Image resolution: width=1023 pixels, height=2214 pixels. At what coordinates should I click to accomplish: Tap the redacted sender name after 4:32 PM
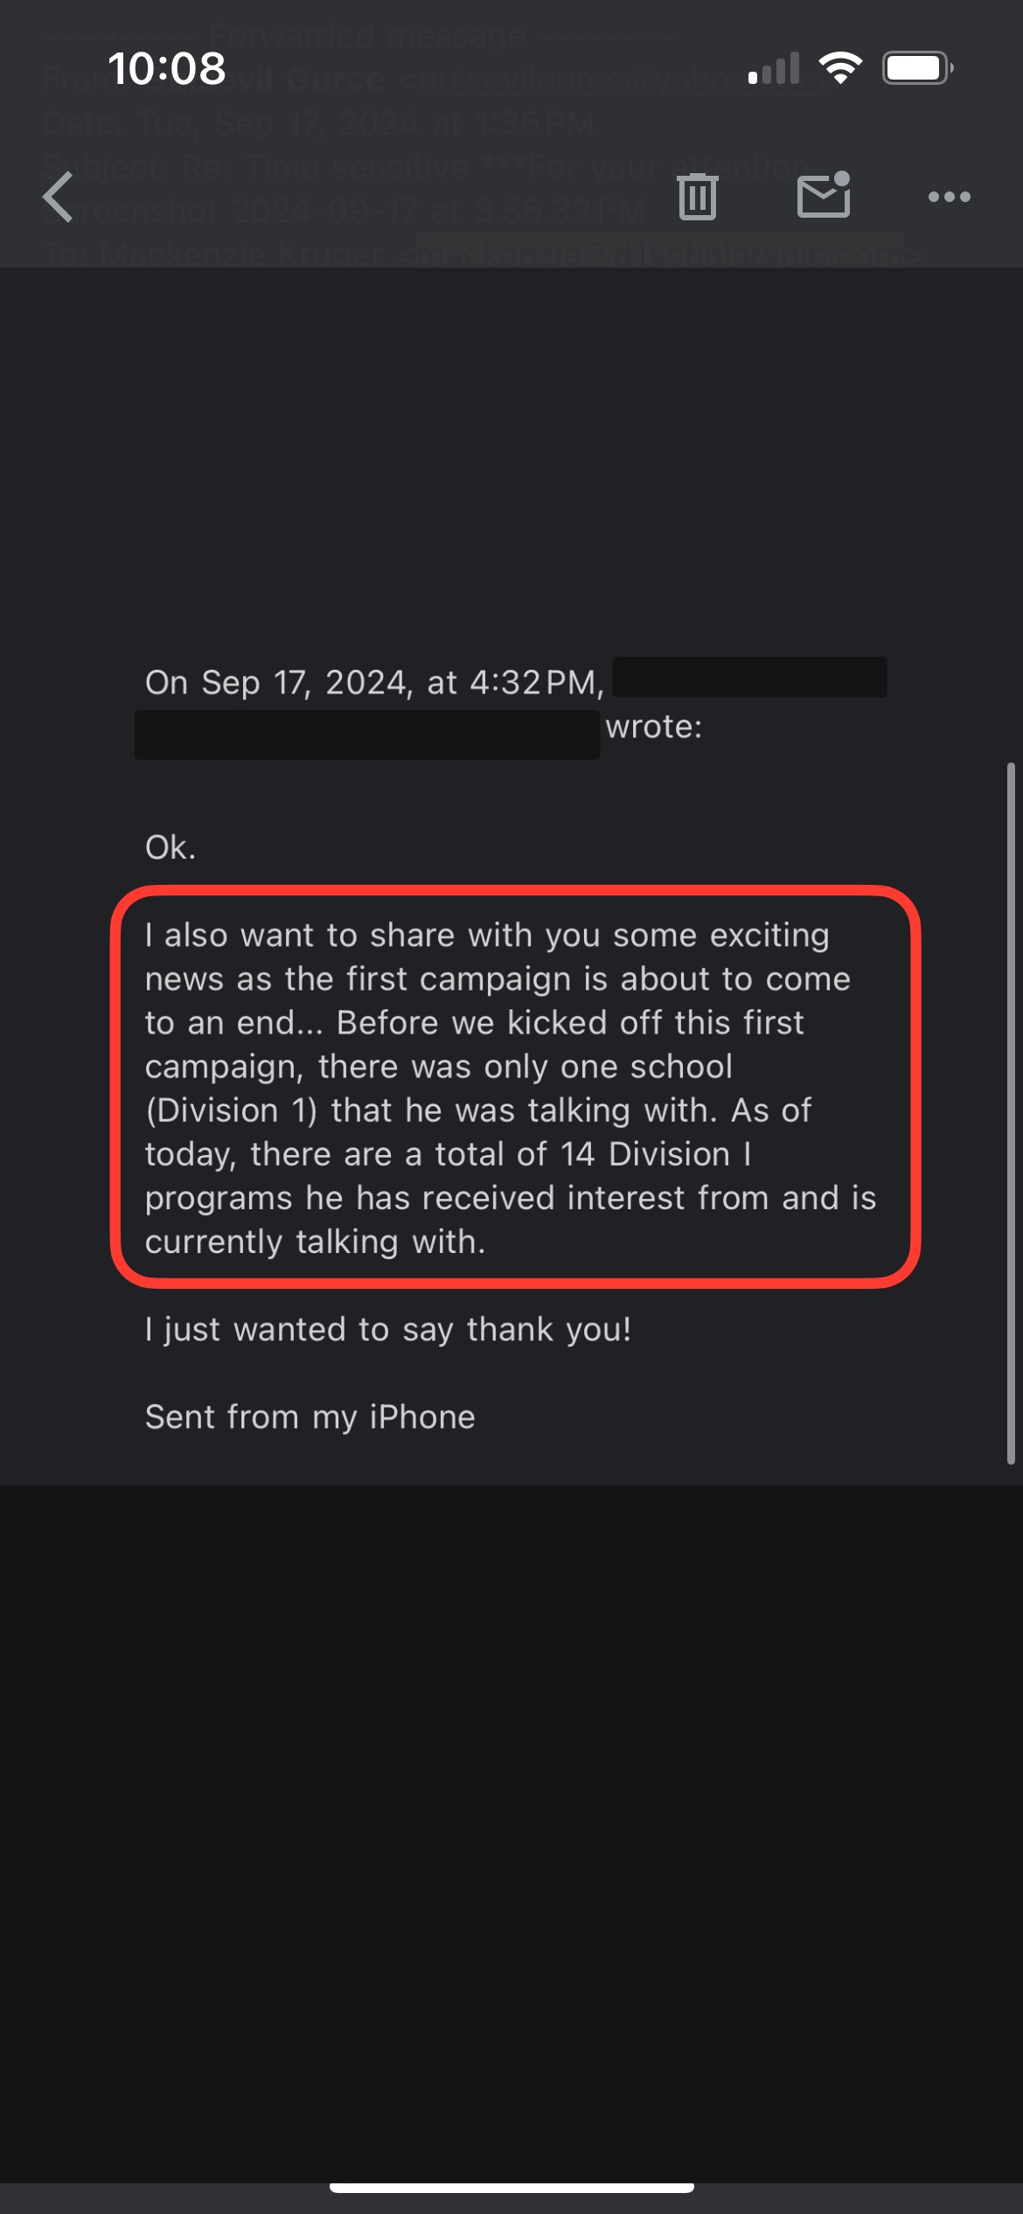749,678
